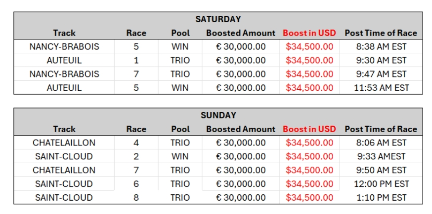Screen dimensions: 432x214
Task: Select the 9:50 AM EST post time
Action: (x=381, y=170)
